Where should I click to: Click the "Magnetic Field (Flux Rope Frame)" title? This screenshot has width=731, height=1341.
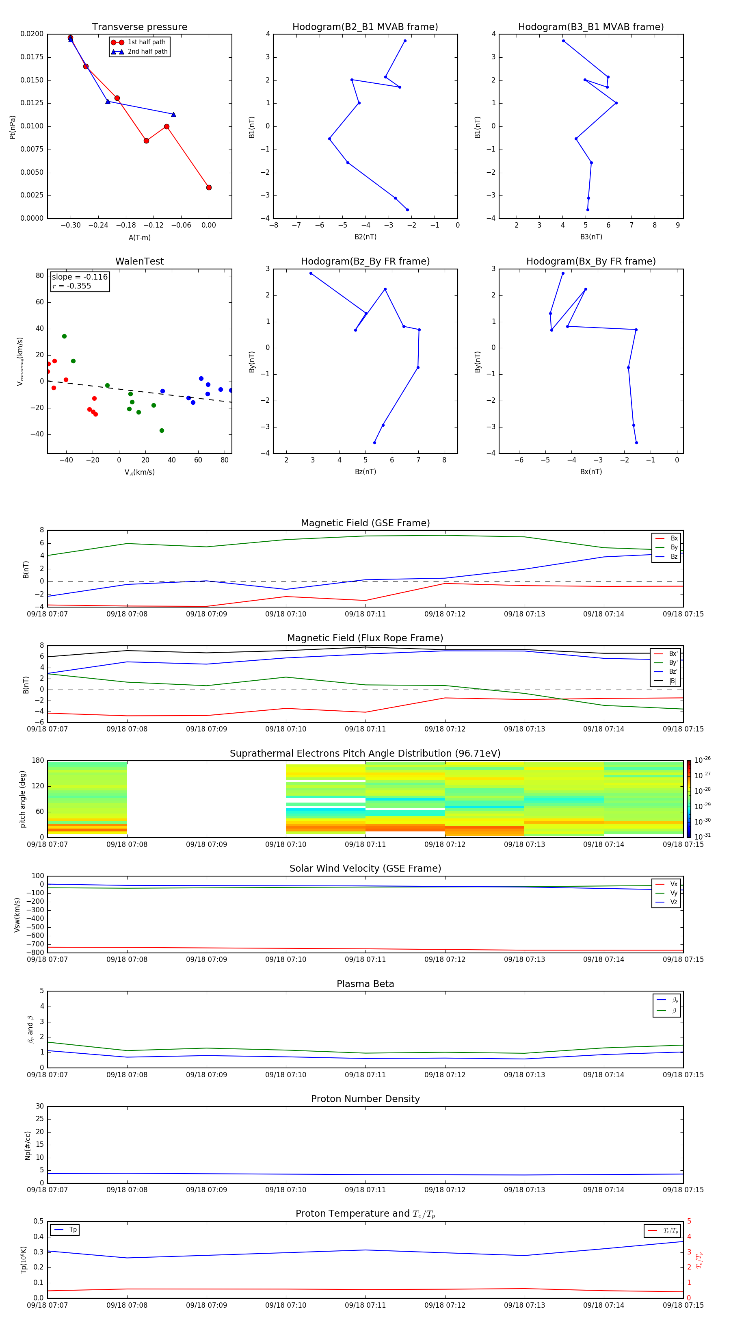[365, 638]
